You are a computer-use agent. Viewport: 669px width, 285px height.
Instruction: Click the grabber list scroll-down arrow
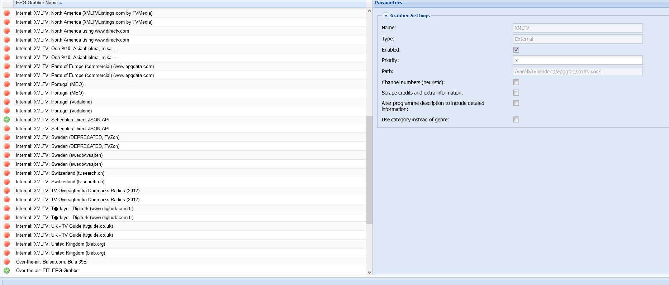pyautogui.click(x=369, y=272)
